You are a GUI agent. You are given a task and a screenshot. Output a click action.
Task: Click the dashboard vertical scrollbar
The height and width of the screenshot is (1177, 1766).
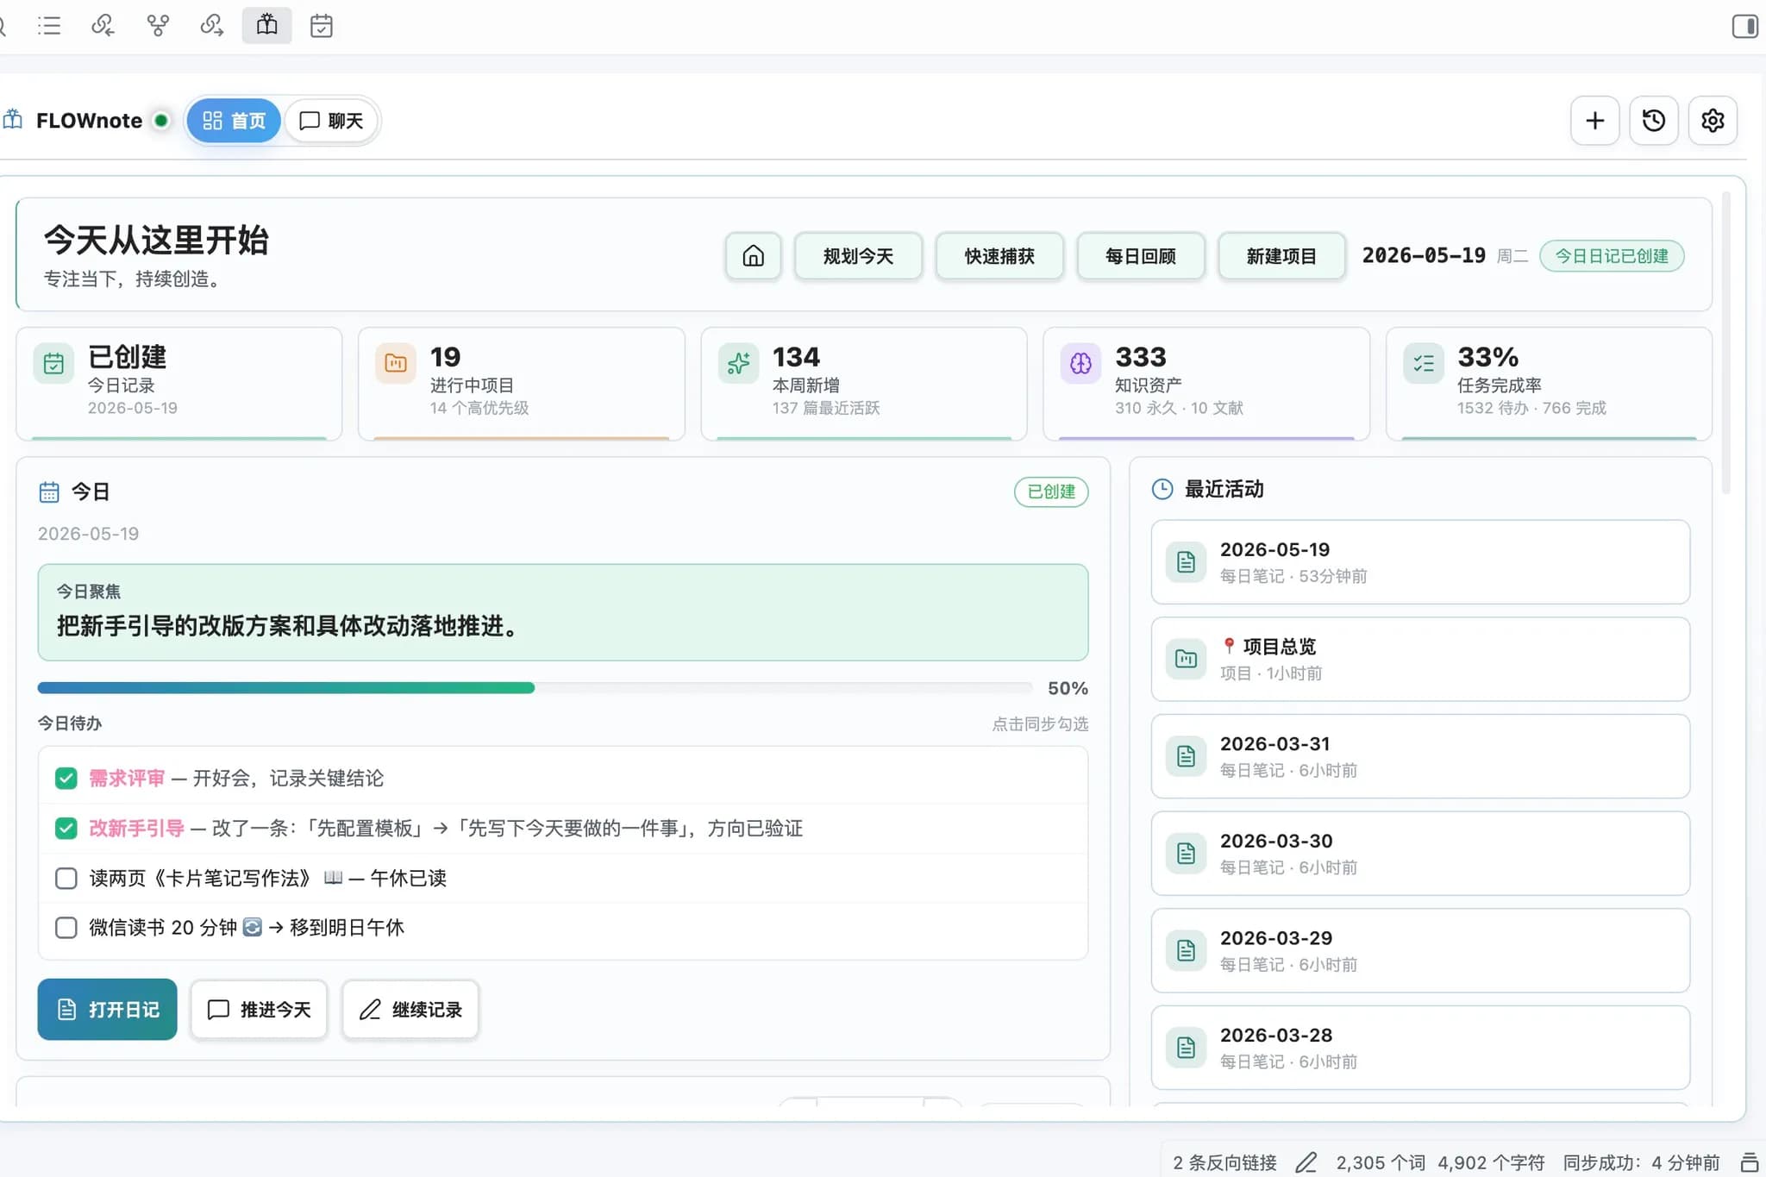pos(1725,345)
